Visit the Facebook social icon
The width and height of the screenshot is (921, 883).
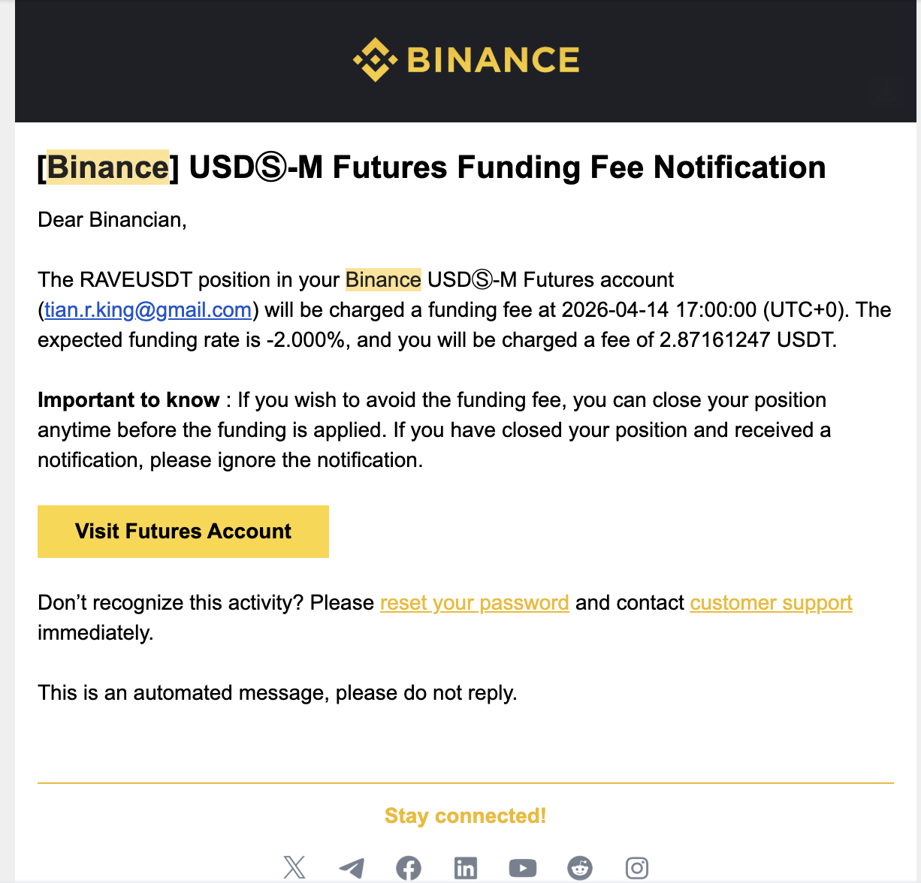409,868
